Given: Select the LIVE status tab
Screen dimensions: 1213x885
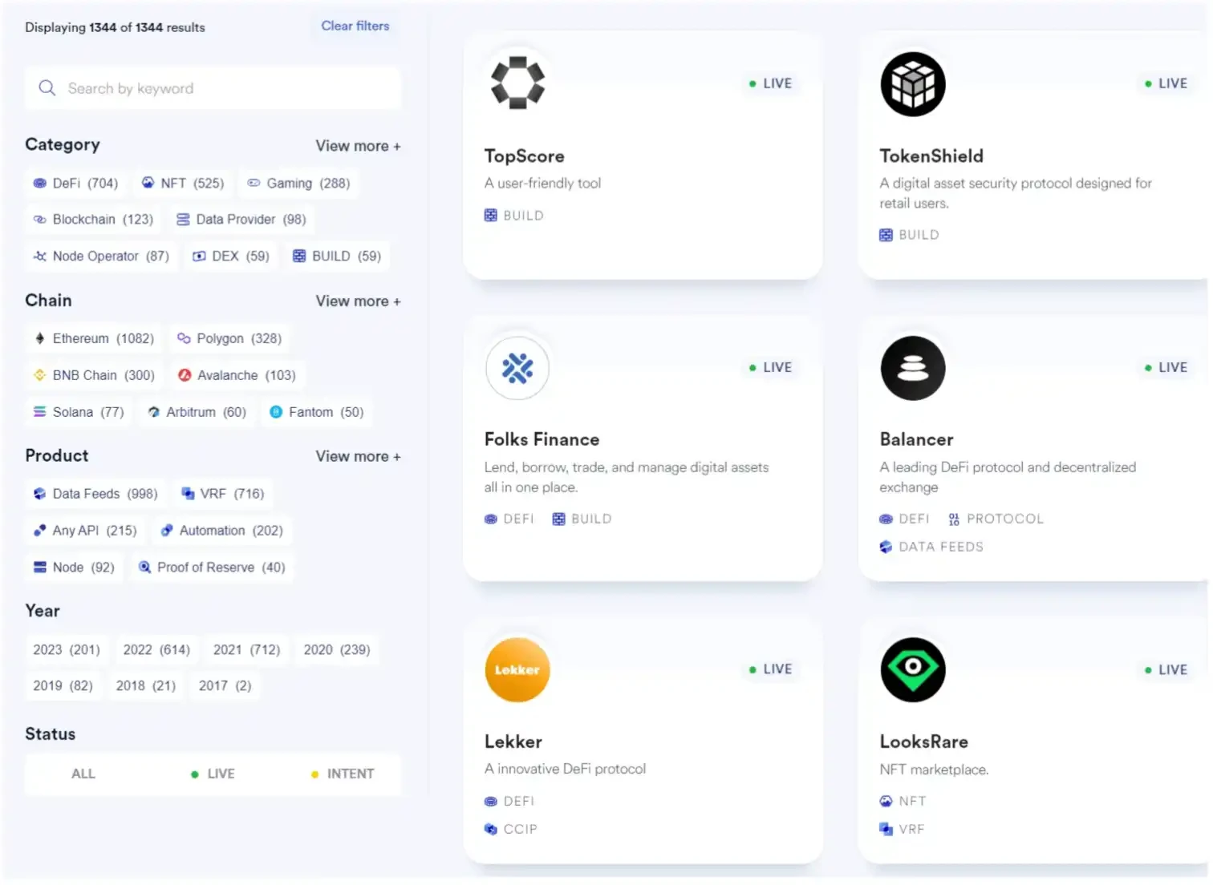Looking at the screenshot, I should coord(213,774).
